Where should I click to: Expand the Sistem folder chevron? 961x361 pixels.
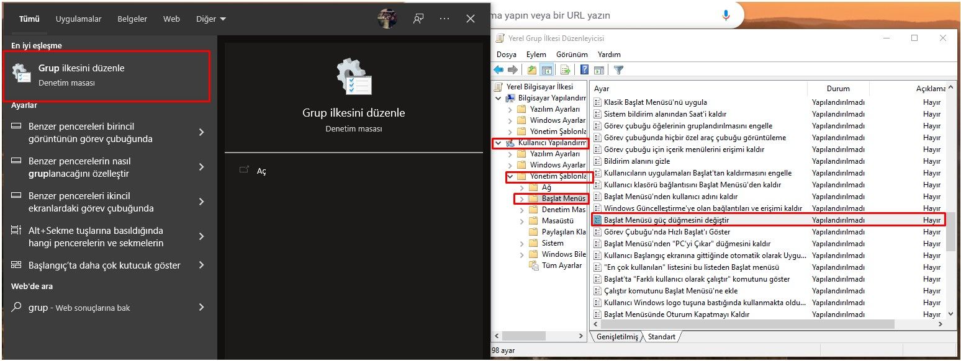pos(522,243)
